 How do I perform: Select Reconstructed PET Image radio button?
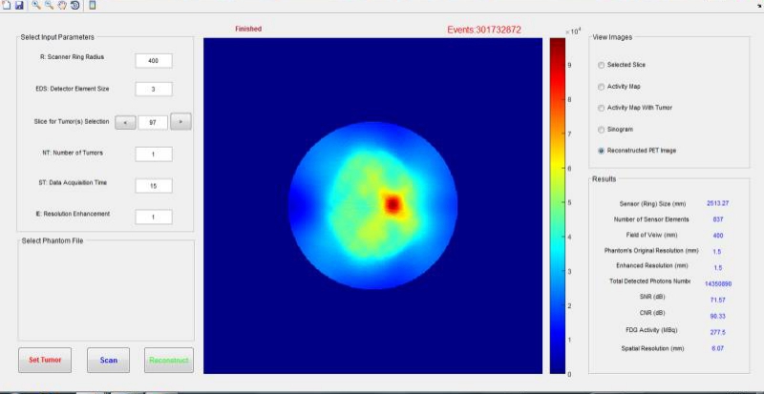tap(601, 150)
